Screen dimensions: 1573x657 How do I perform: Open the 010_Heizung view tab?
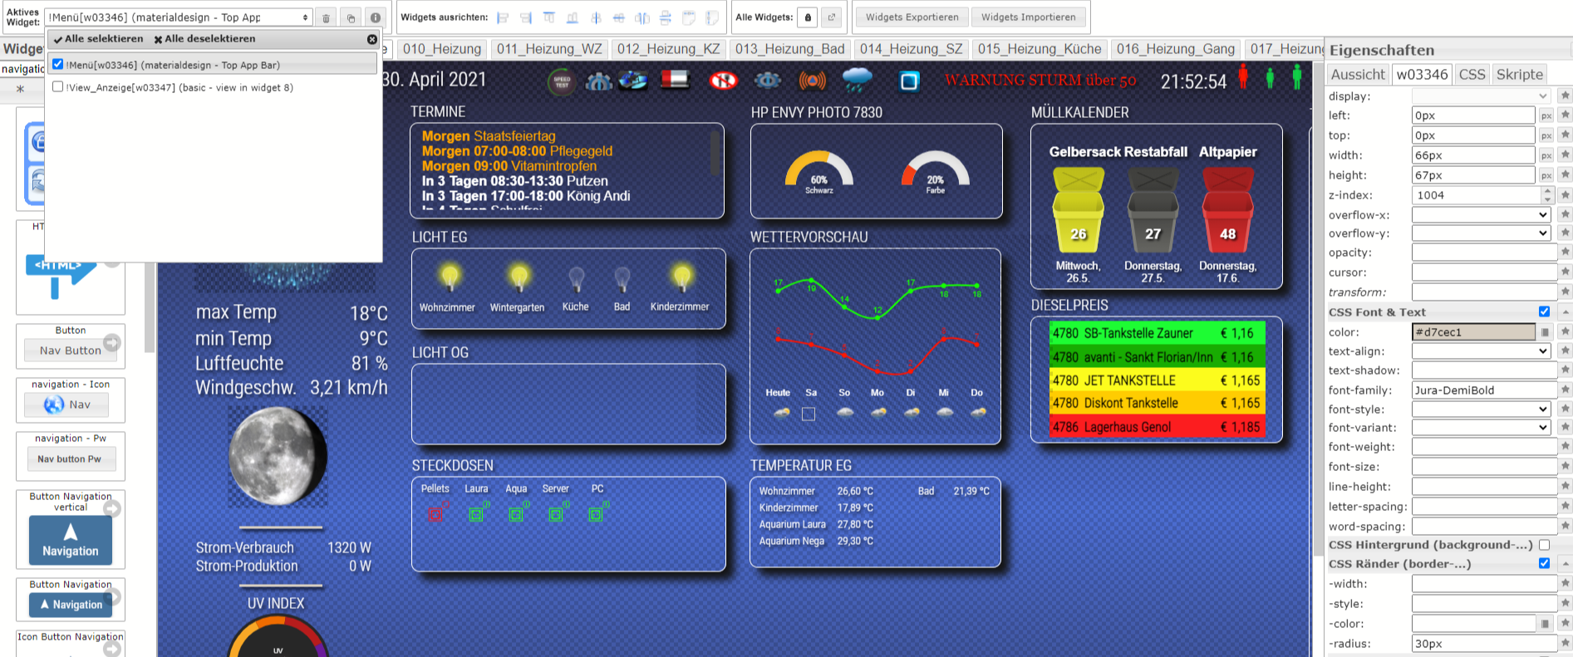tap(442, 49)
